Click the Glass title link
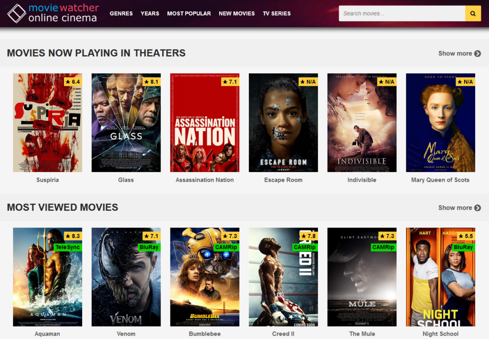Screen dimensions: 489x339 click(x=126, y=180)
